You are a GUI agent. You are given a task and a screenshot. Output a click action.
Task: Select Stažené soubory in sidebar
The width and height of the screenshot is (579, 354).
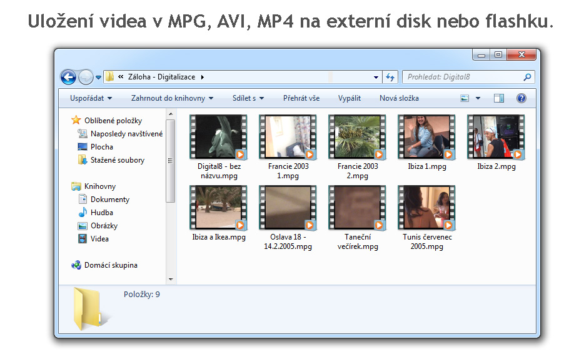click(x=117, y=160)
